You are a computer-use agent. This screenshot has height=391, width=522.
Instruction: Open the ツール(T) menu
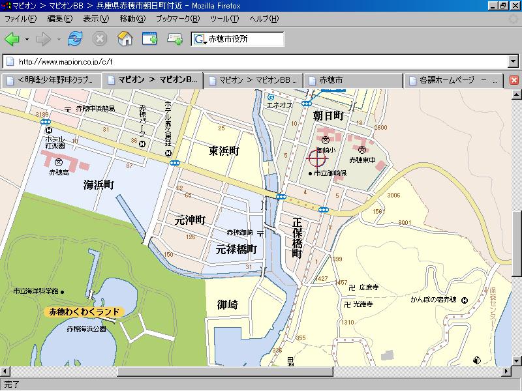[x=224, y=19]
